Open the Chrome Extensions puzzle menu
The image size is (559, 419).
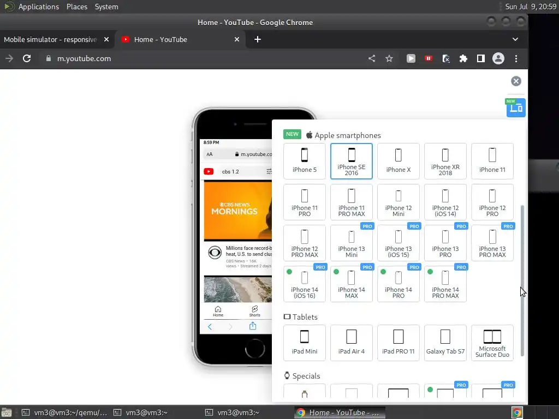(463, 58)
